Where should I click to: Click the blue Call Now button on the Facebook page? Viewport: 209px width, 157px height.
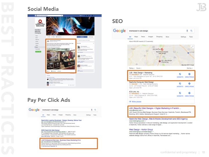(x=82, y=37)
